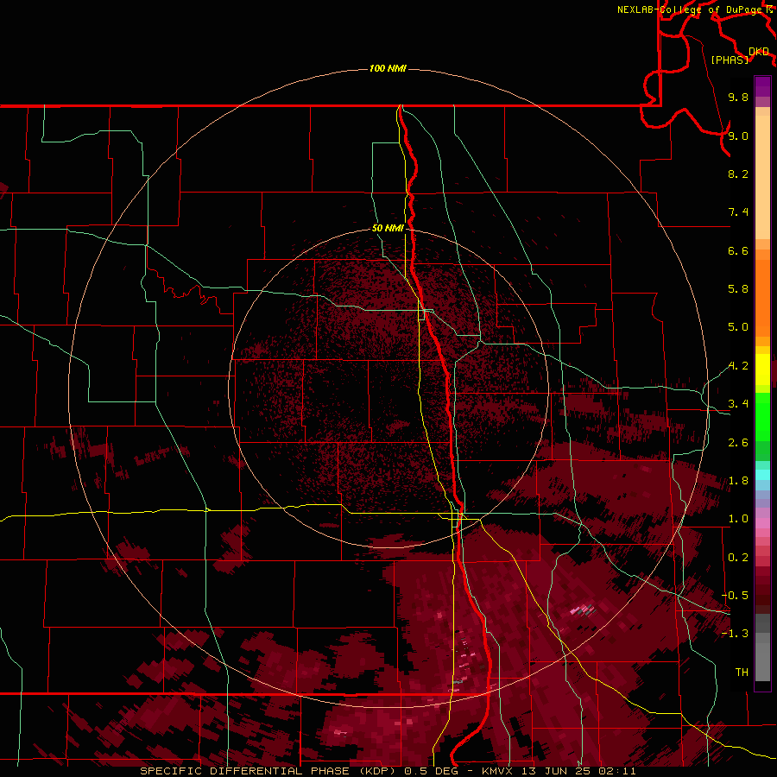This screenshot has height=777, width=777.
Task: Click the 1.0 value on the scale
Action: [738, 519]
